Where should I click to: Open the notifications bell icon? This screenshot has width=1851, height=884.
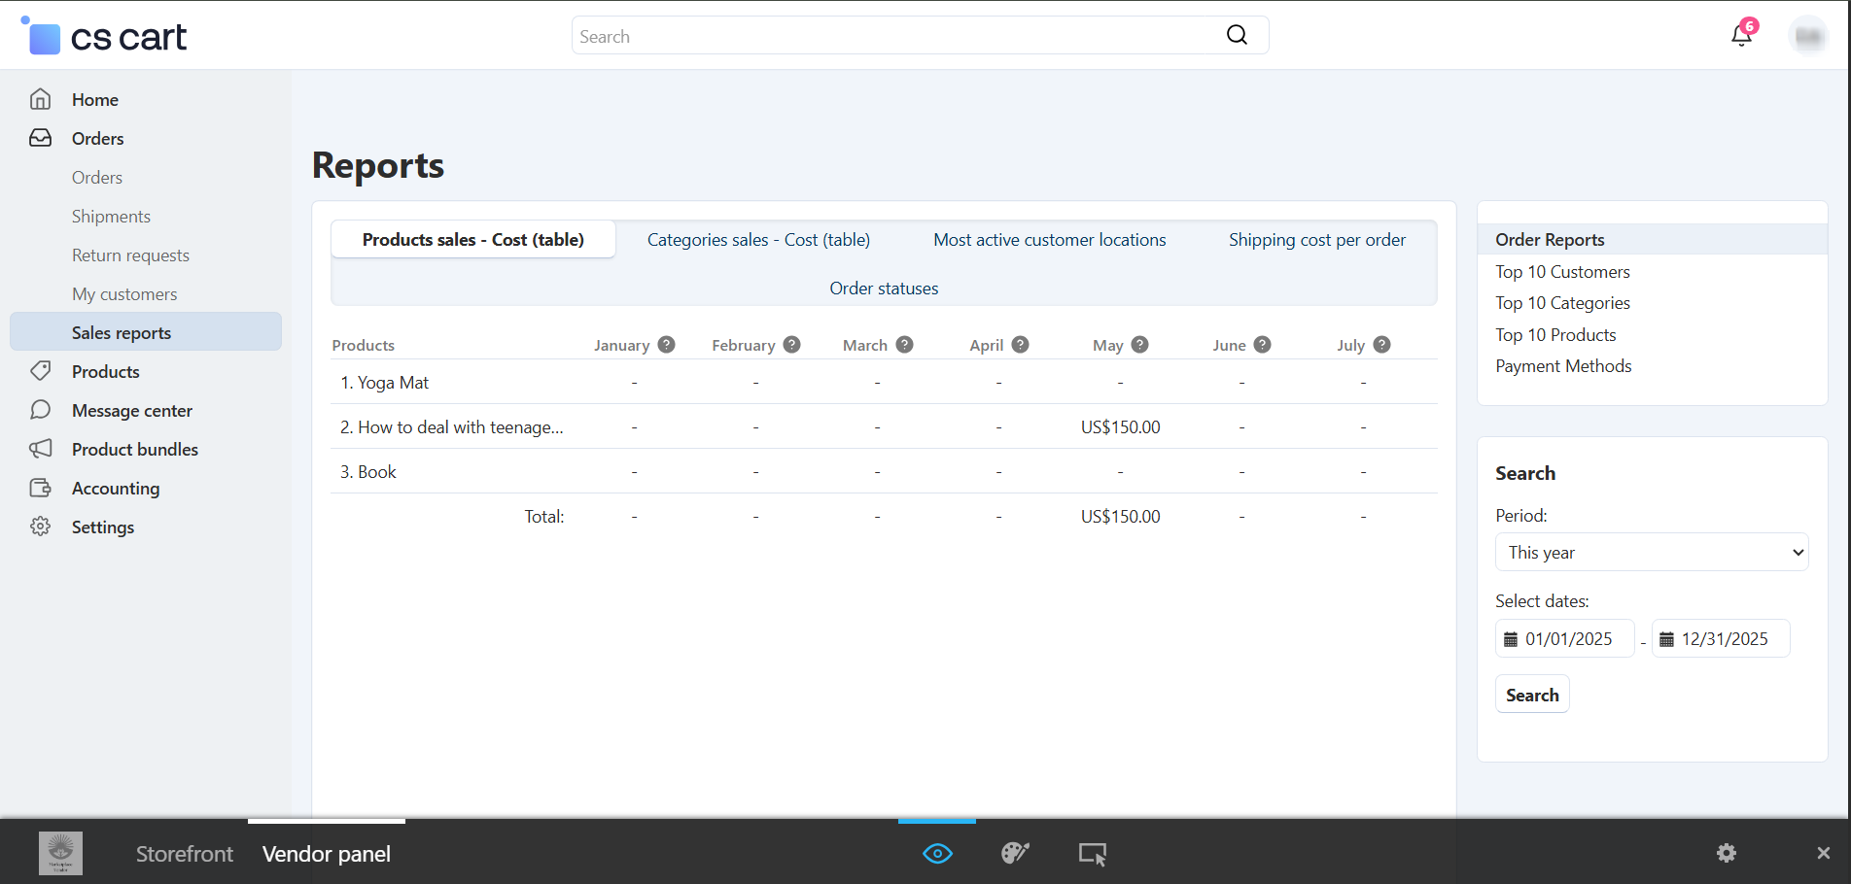coord(1740,36)
